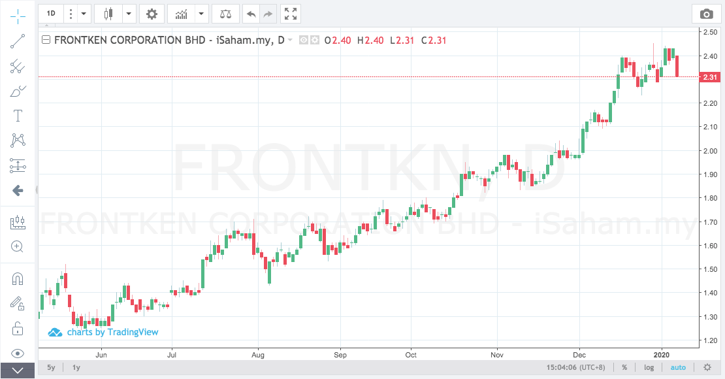The height and width of the screenshot is (379, 725).
Task: Toggle lock all drawing tools
Action: [18, 329]
